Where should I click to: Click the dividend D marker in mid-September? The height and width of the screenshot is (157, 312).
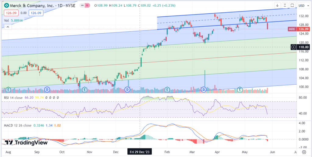[47, 90]
